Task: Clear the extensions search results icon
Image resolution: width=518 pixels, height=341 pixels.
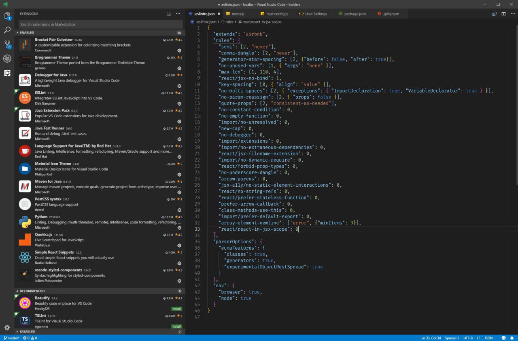Action: (x=169, y=14)
